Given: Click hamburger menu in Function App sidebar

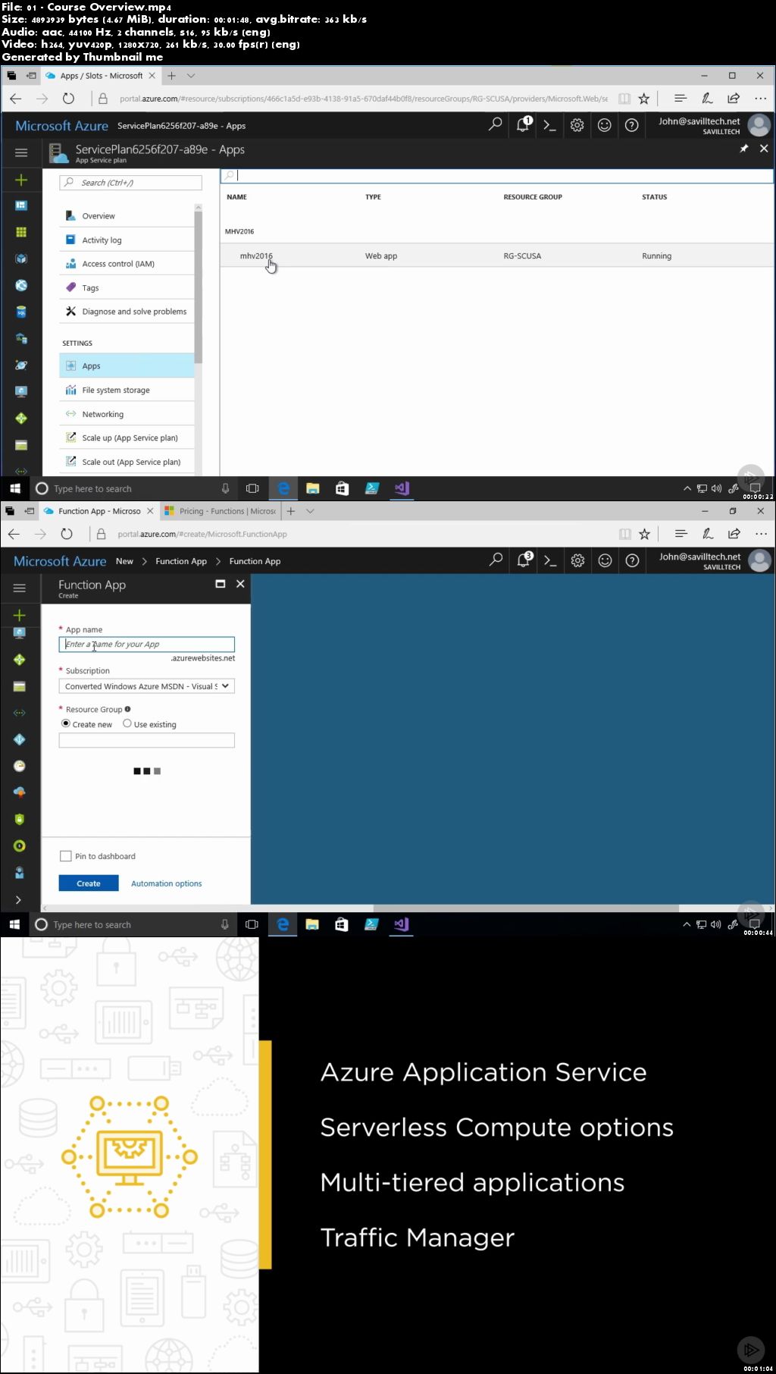Looking at the screenshot, I should (x=20, y=588).
